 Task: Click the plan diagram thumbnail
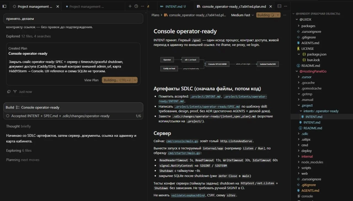(x=220, y=64)
